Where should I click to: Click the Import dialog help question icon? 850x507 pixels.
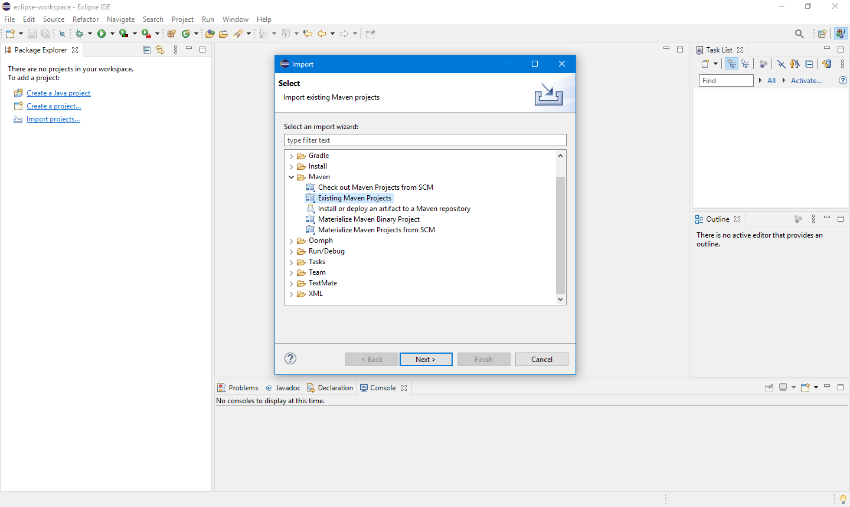click(290, 358)
